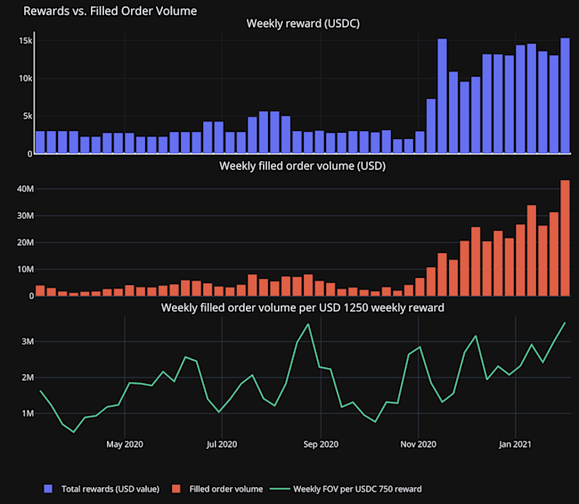The image size is (579, 504).
Task: Click the green line legend marker
Action: pos(280,489)
